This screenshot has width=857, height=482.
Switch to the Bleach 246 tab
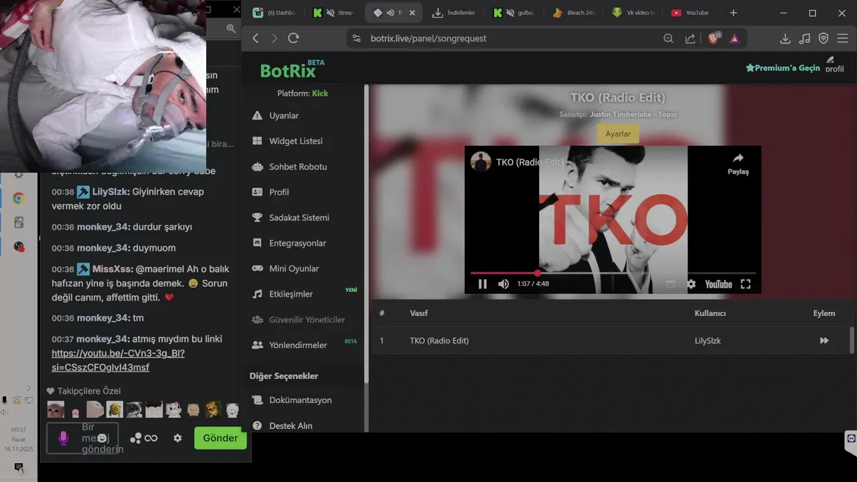pos(574,13)
